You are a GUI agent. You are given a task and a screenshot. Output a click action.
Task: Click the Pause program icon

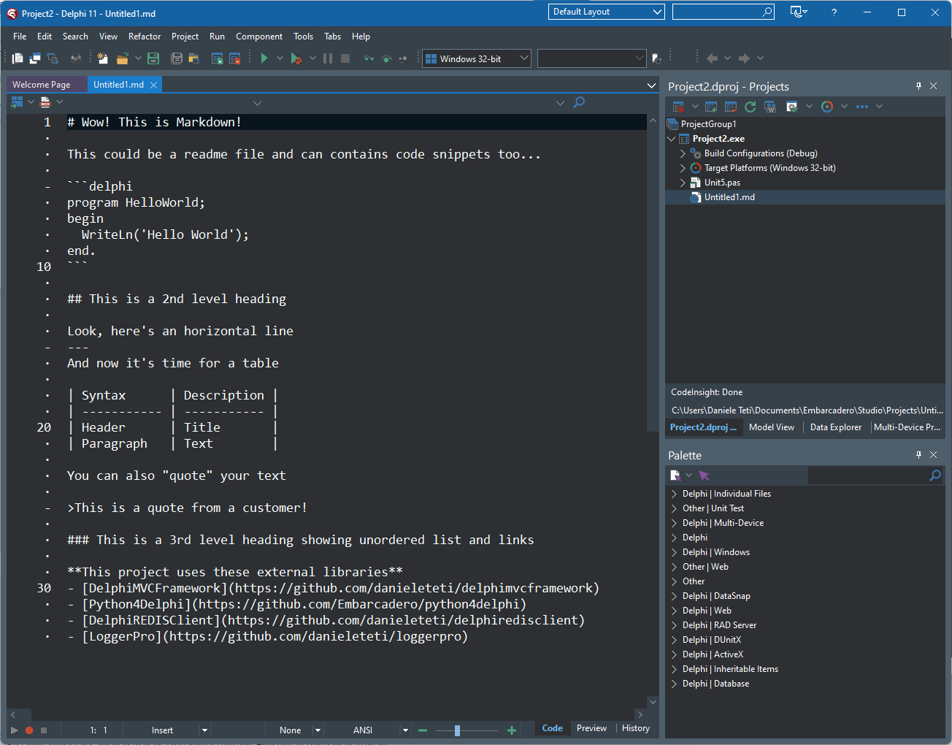coord(328,58)
